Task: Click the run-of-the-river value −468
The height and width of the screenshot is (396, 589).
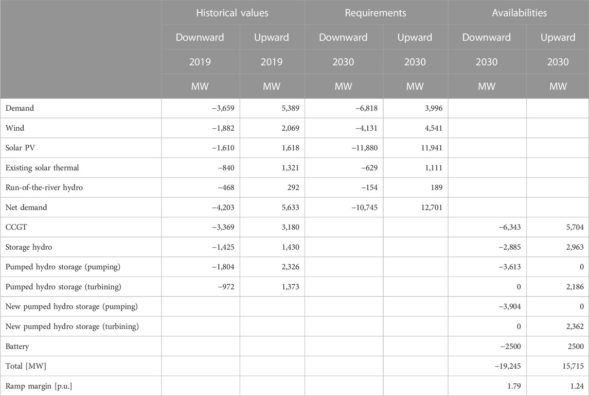Action: (x=226, y=187)
